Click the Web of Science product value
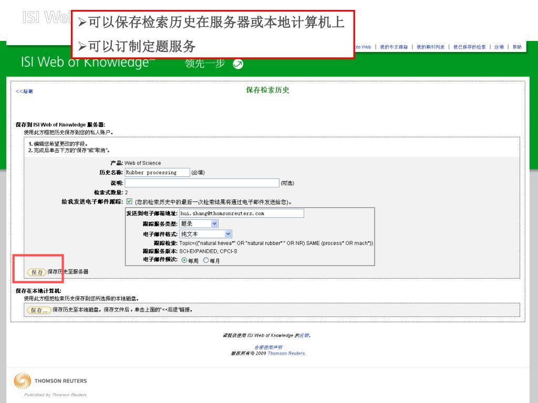Image resolution: width=538 pixels, height=403 pixels. 143,163
